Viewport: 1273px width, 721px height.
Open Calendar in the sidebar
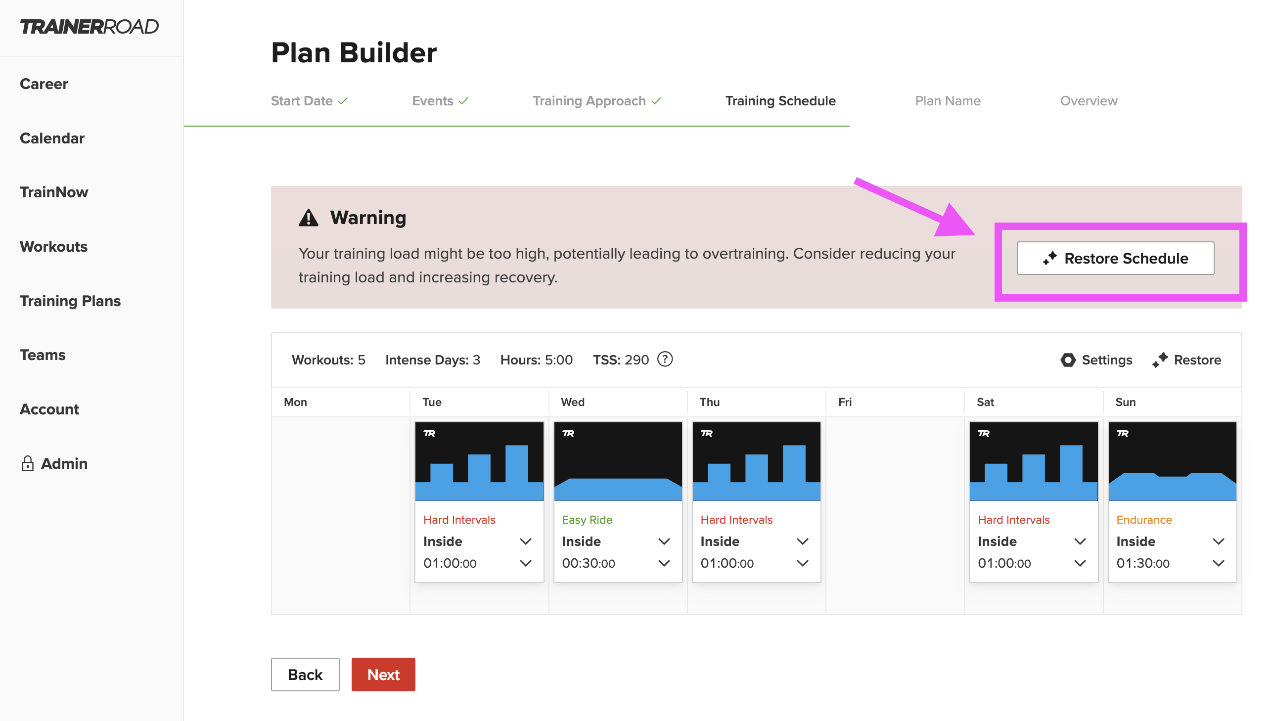tap(52, 138)
